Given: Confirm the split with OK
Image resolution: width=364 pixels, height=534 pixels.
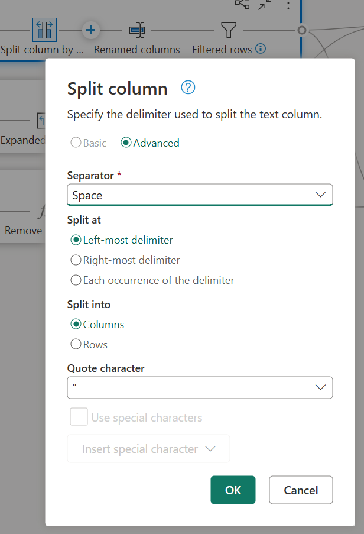Looking at the screenshot, I should [x=232, y=490].
